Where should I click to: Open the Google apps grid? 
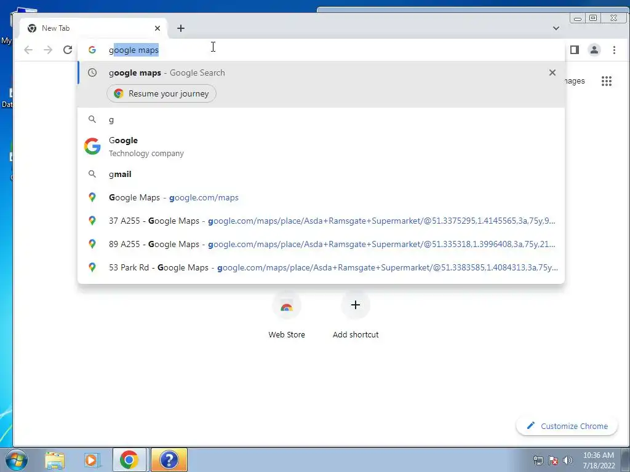tap(606, 81)
